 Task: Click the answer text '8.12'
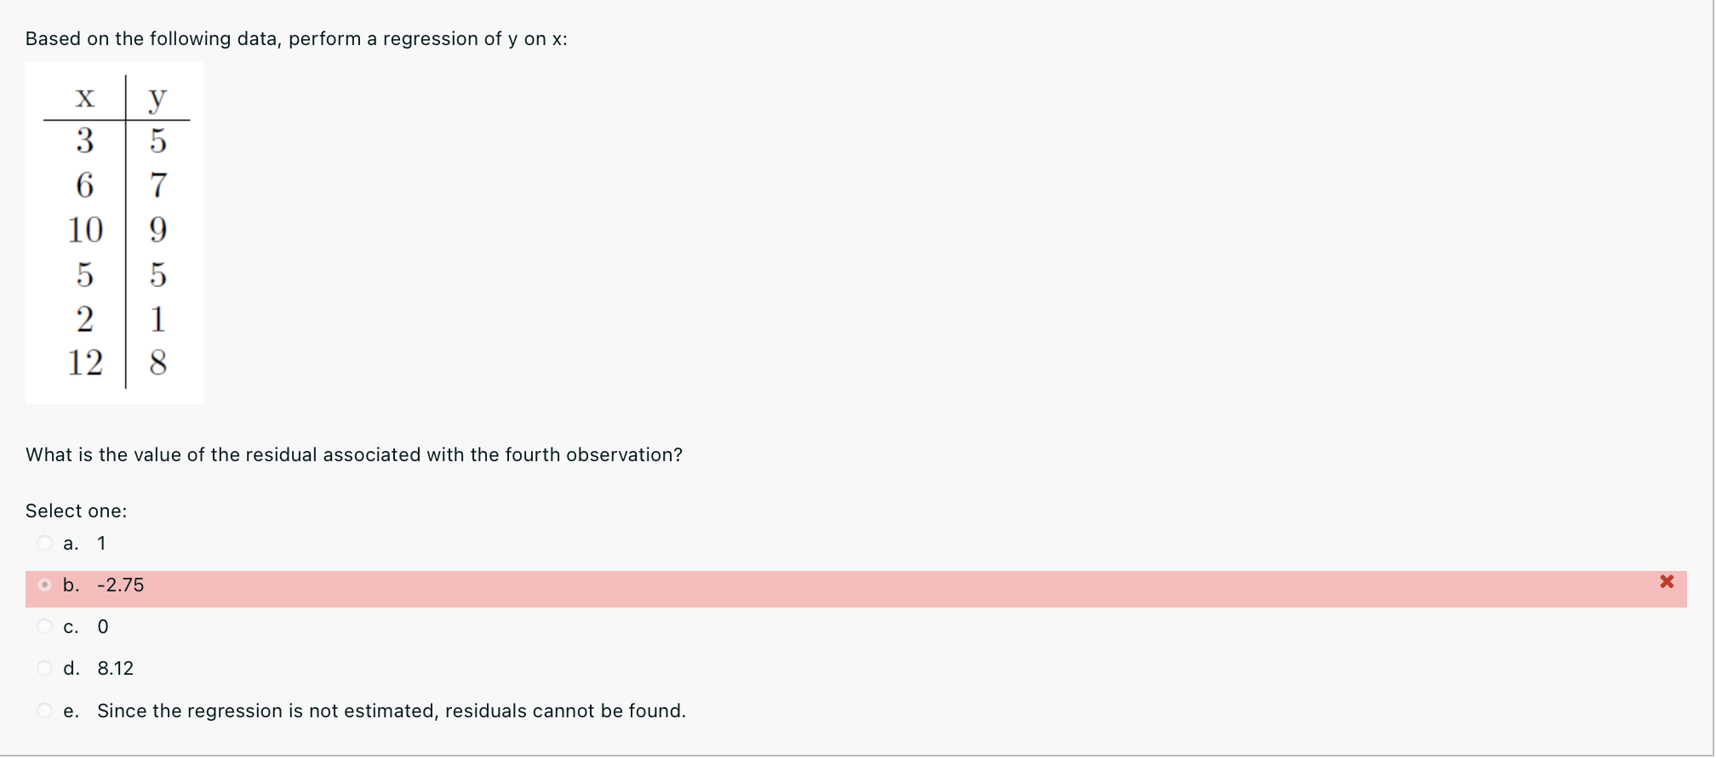point(116,668)
